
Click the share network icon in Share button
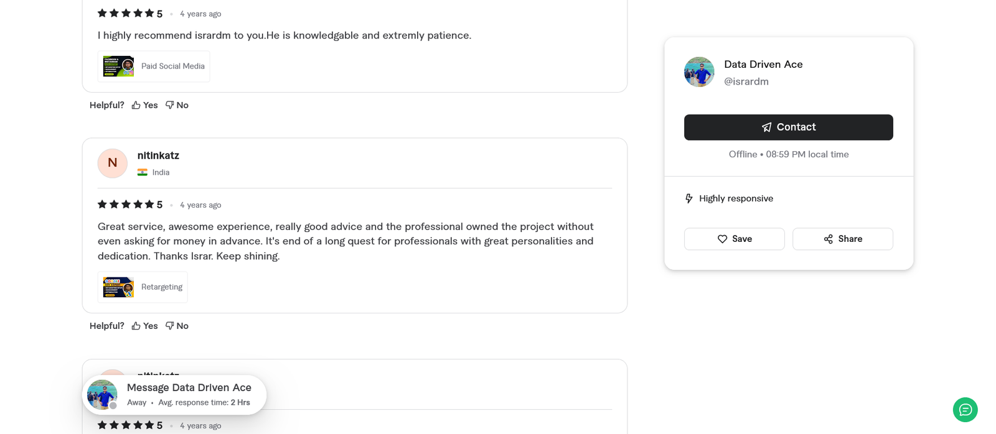(x=828, y=239)
